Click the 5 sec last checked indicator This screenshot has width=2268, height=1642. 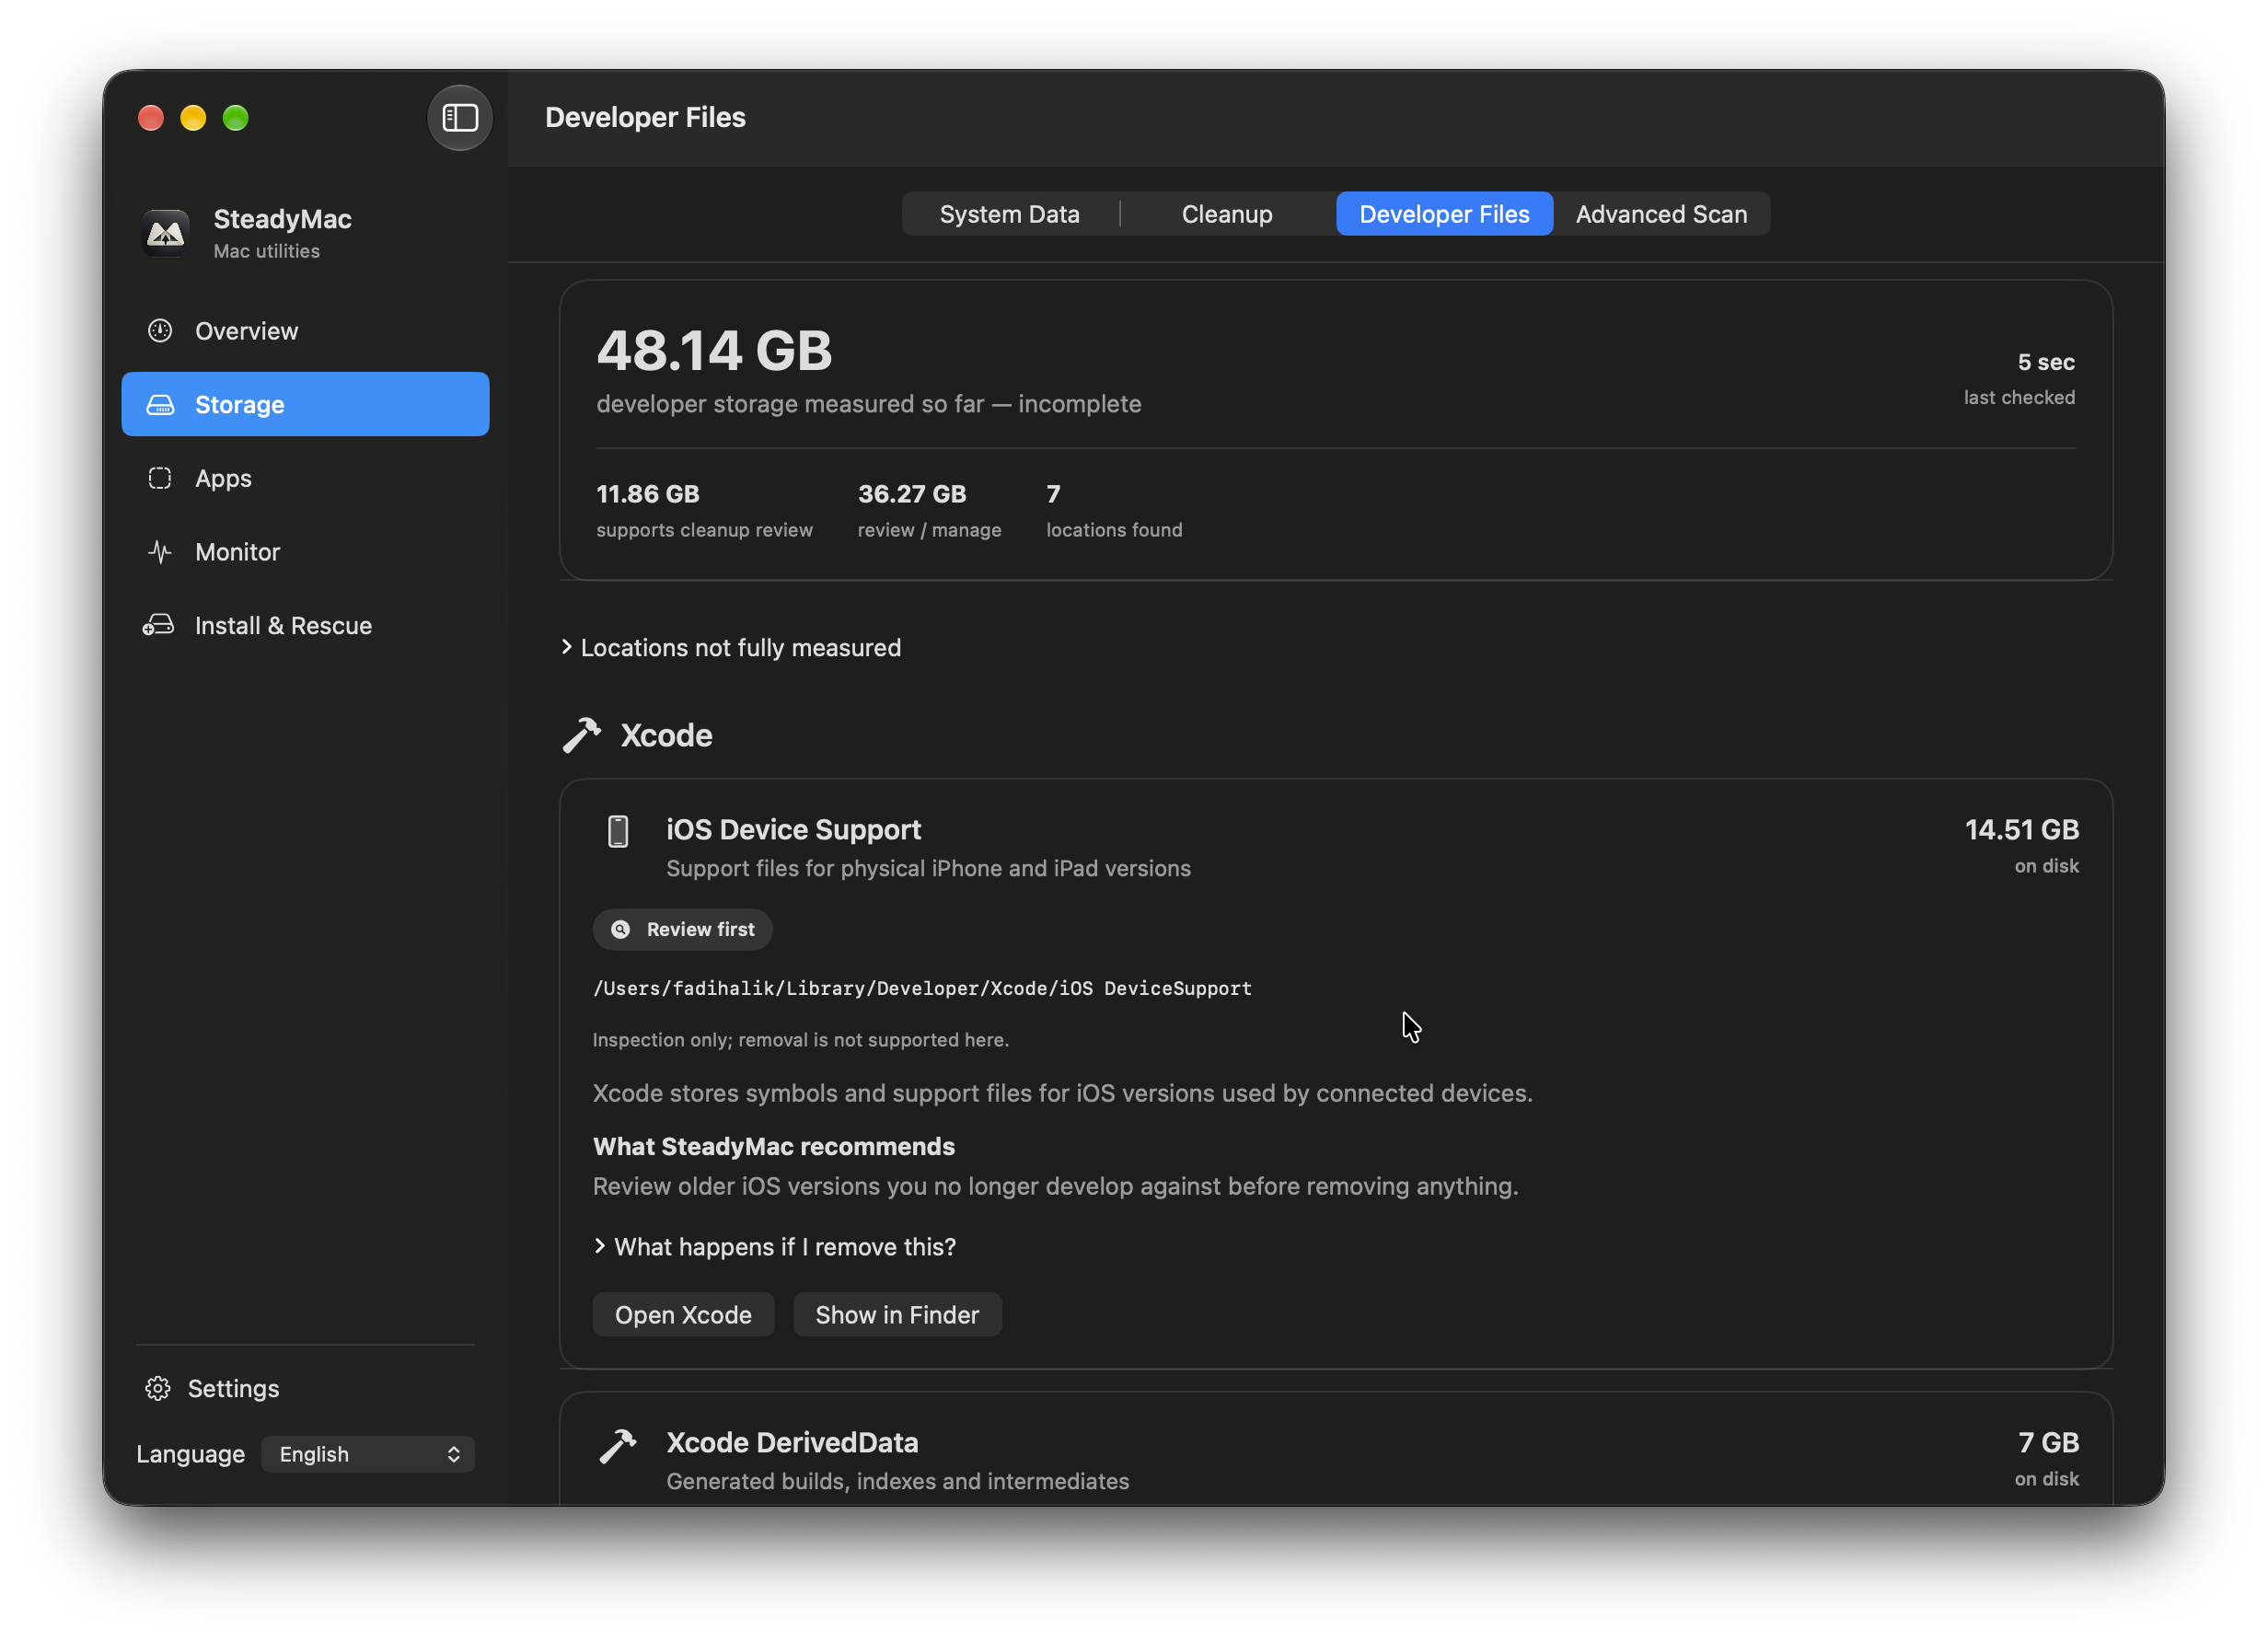point(2019,378)
